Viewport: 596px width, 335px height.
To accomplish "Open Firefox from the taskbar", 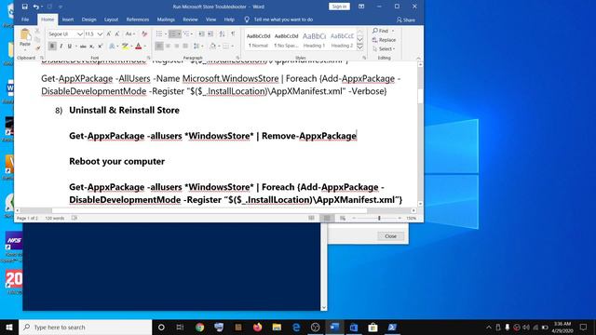I will coord(257,327).
